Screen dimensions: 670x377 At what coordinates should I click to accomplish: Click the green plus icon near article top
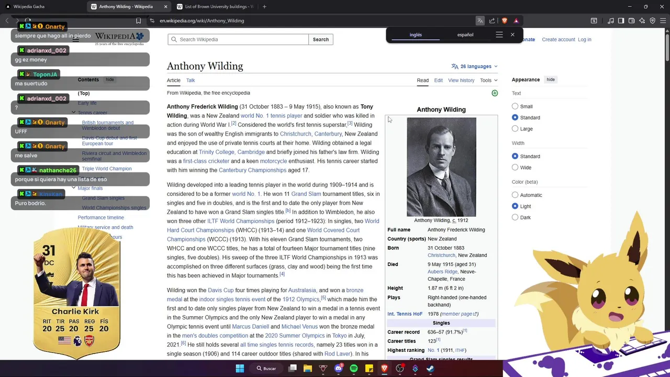tap(495, 93)
